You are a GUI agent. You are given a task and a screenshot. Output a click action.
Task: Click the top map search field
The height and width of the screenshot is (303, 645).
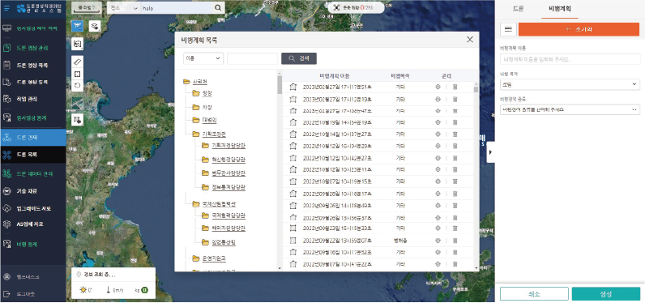pos(177,8)
